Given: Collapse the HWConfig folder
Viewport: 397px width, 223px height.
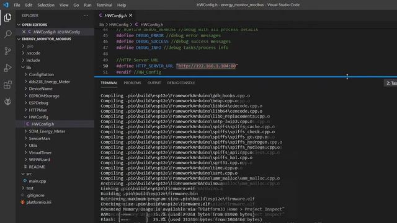Looking at the screenshot, I should [x=26, y=117].
